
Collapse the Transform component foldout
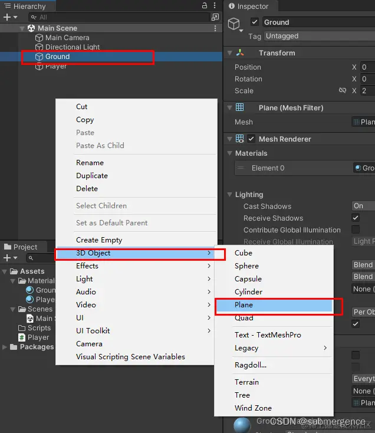(x=229, y=53)
